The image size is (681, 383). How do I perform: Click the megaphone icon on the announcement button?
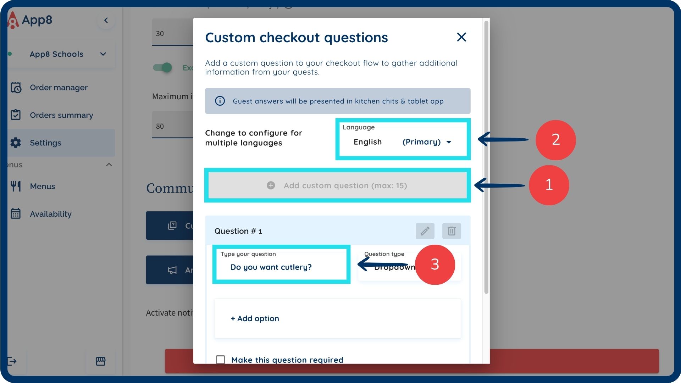coord(172,270)
